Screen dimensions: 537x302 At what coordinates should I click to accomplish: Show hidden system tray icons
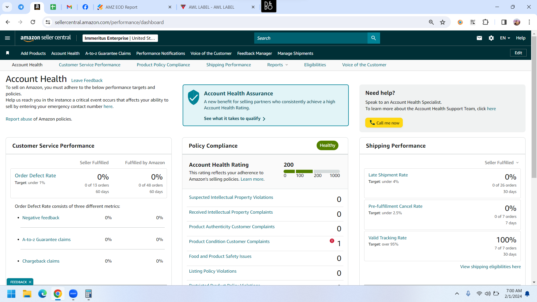click(457, 294)
